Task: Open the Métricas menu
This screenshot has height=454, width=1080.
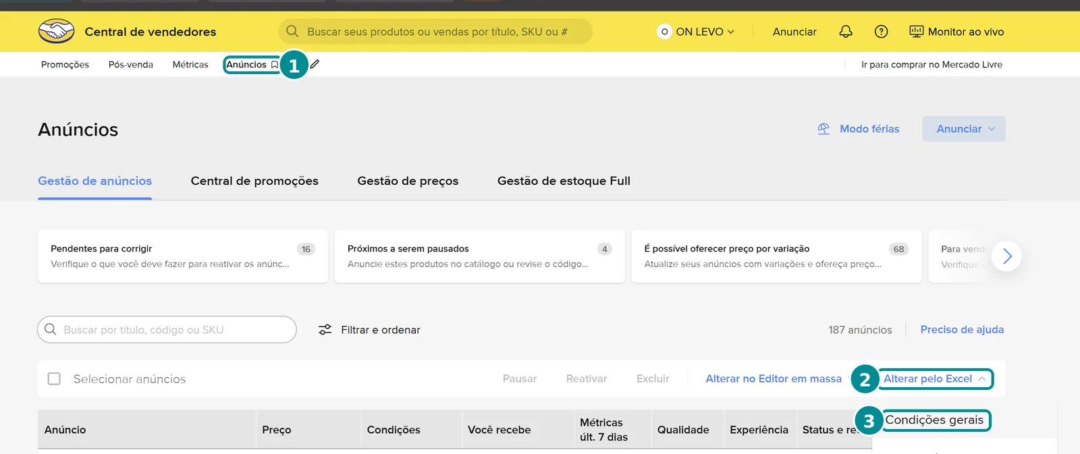Action: [x=190, y=65]
